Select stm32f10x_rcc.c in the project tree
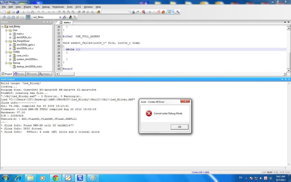Image resolution: width=291 pixels, height=182 pixels. point(25,48)
